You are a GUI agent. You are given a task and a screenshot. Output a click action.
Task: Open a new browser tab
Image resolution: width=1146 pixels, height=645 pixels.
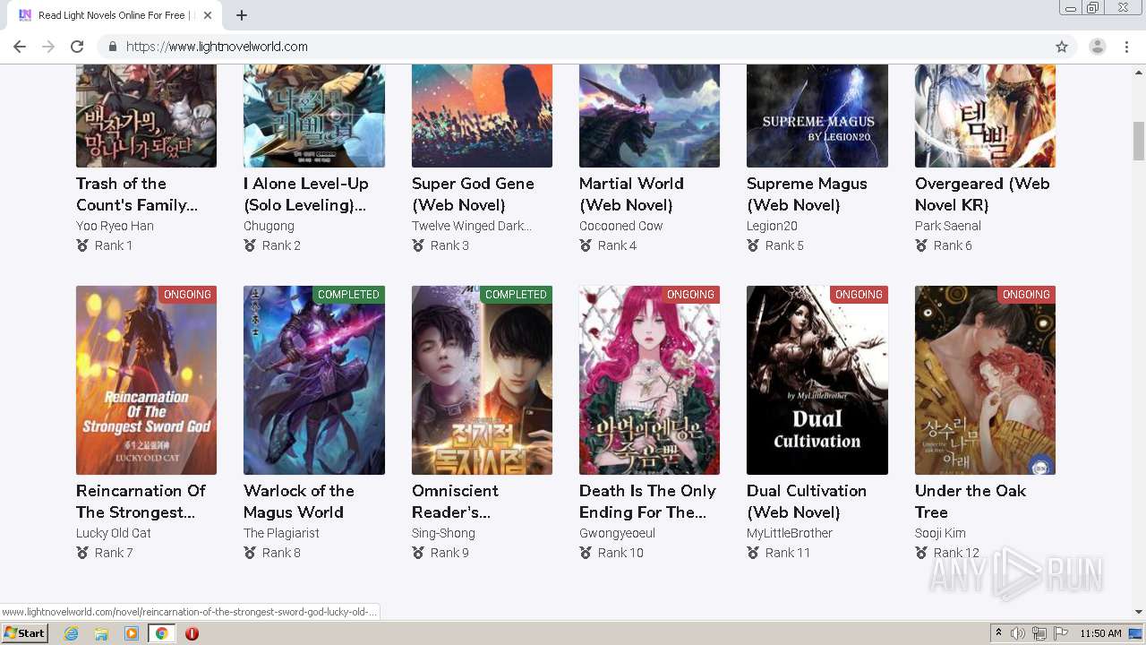[242, 15]
